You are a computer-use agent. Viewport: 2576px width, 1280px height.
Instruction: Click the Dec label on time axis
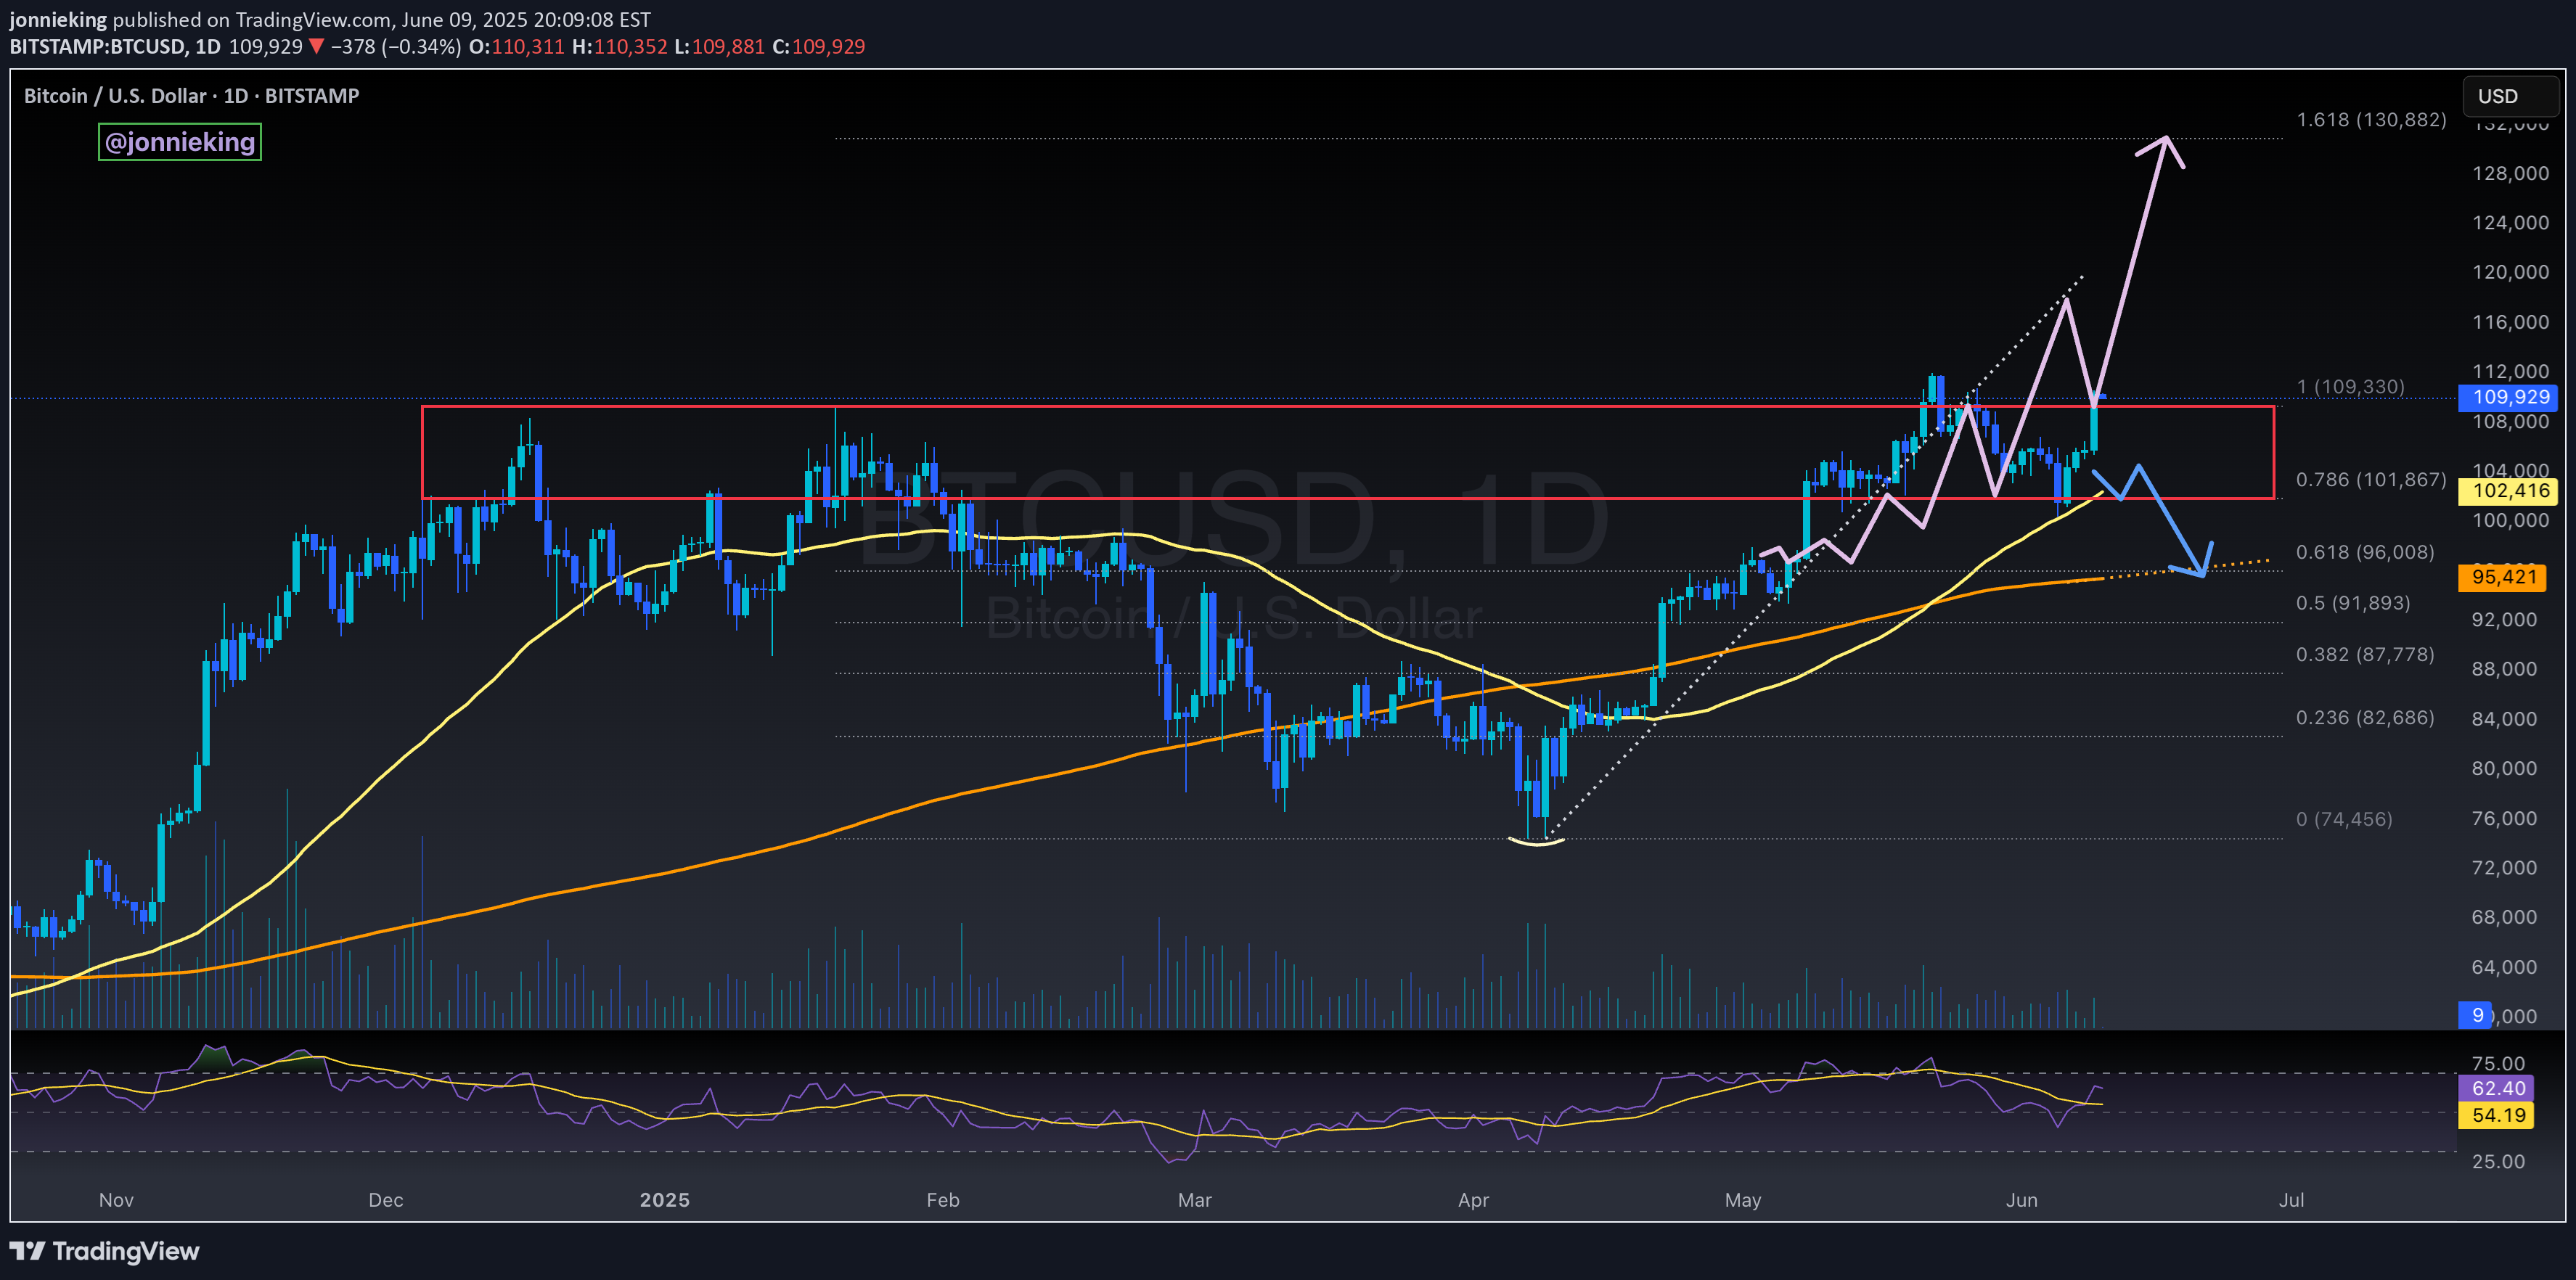tap(386, 1200)
